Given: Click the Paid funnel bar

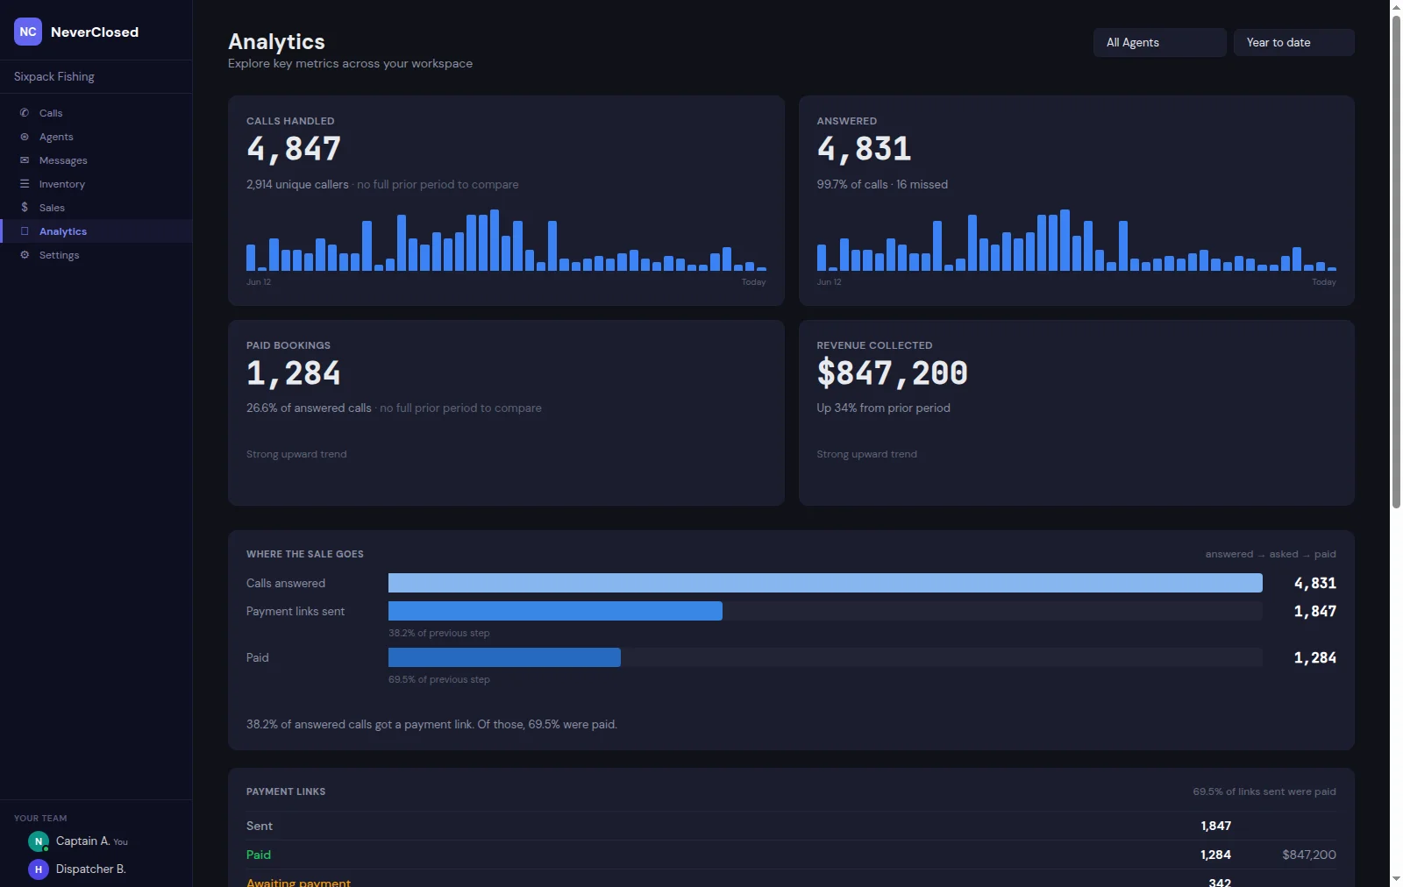Looking at the screenshot, I should coord(504,657).
